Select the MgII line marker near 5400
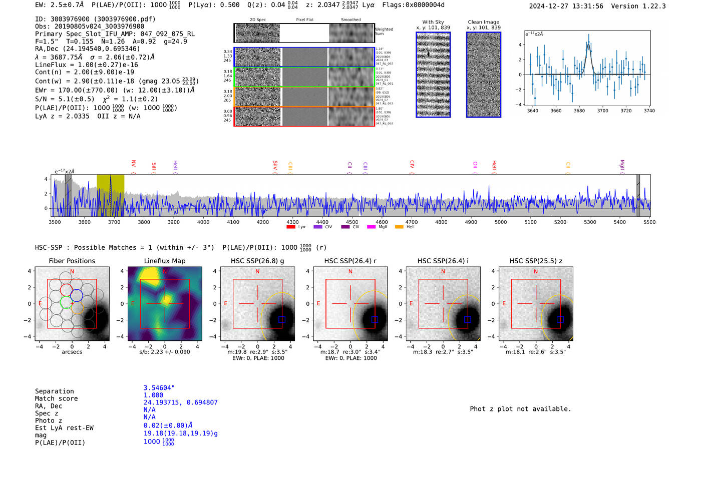 pyautogui.click(x=622, y=166)
